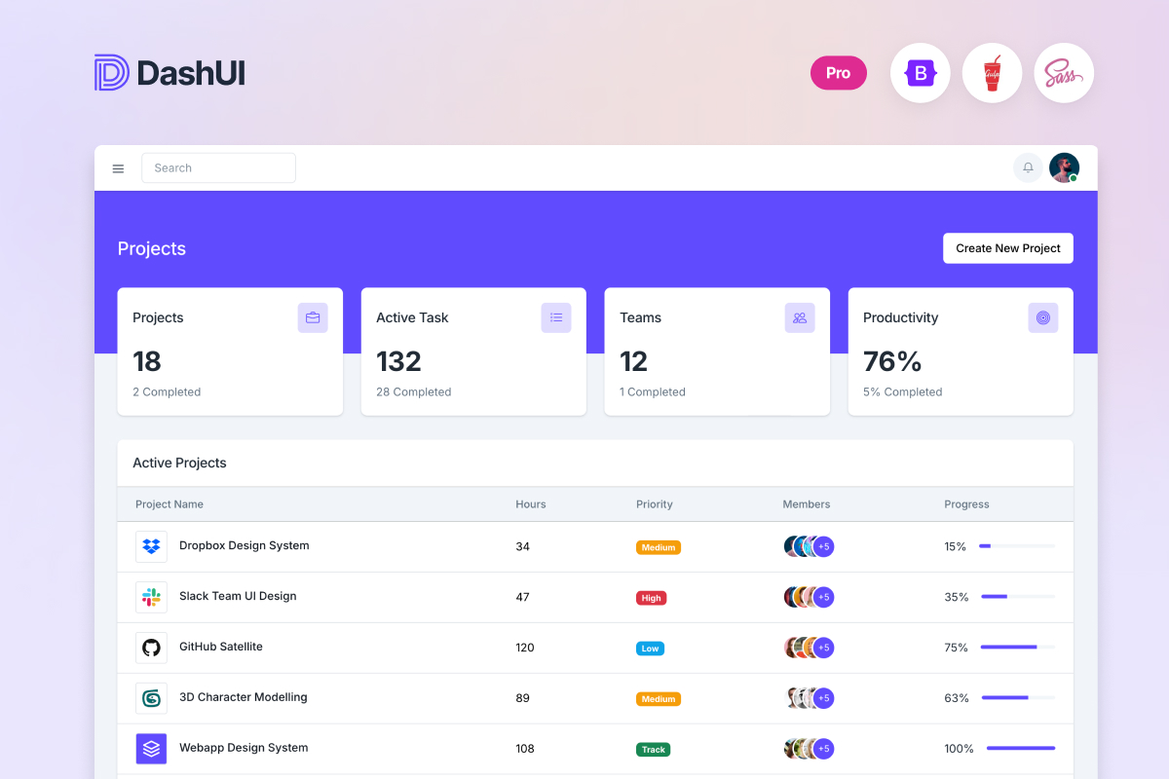Open Webapp Design System project
Screen dimensions: 1169x779
[244, 748]
